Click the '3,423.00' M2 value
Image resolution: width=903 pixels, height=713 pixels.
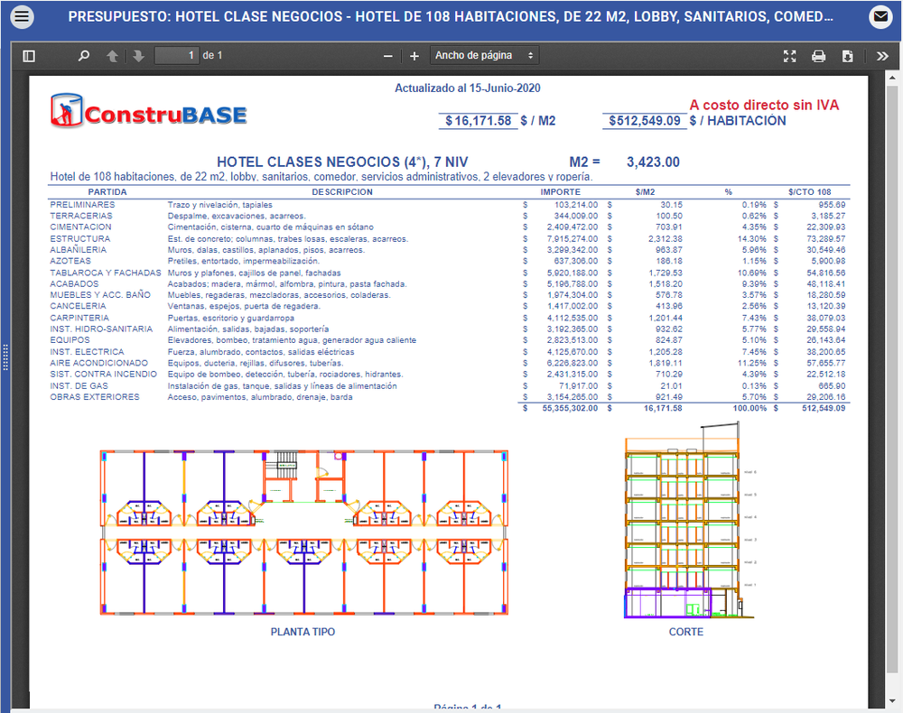point(653,162)
